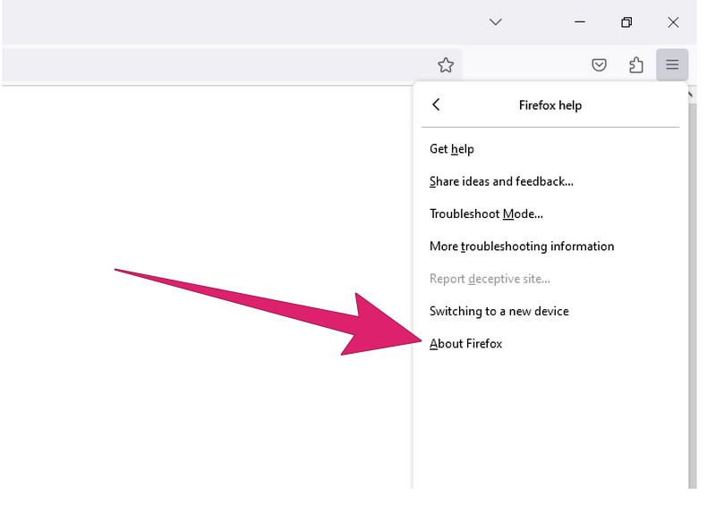
Task: Open the Extensions puzzle-piece icon
Action: [635, 64]
